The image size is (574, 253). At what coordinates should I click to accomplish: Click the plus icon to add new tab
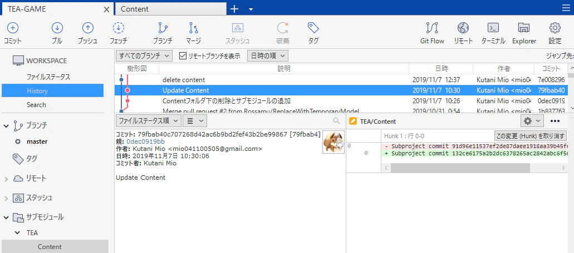click(x=234, y=9)
